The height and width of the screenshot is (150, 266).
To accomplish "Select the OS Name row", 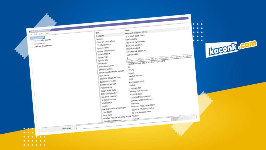I will point(100,36).
